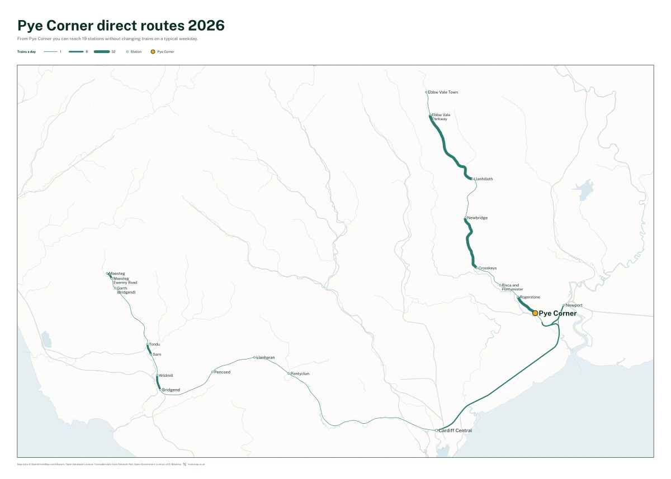
Task: Click the map data attribution footer text
Action: (x=99, y=464)
